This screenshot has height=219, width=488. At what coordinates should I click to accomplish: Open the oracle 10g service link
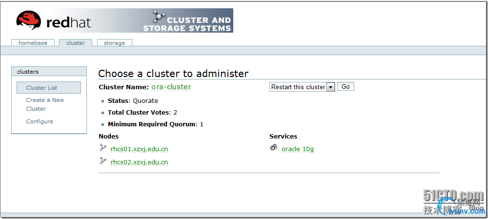click(298, 149)
